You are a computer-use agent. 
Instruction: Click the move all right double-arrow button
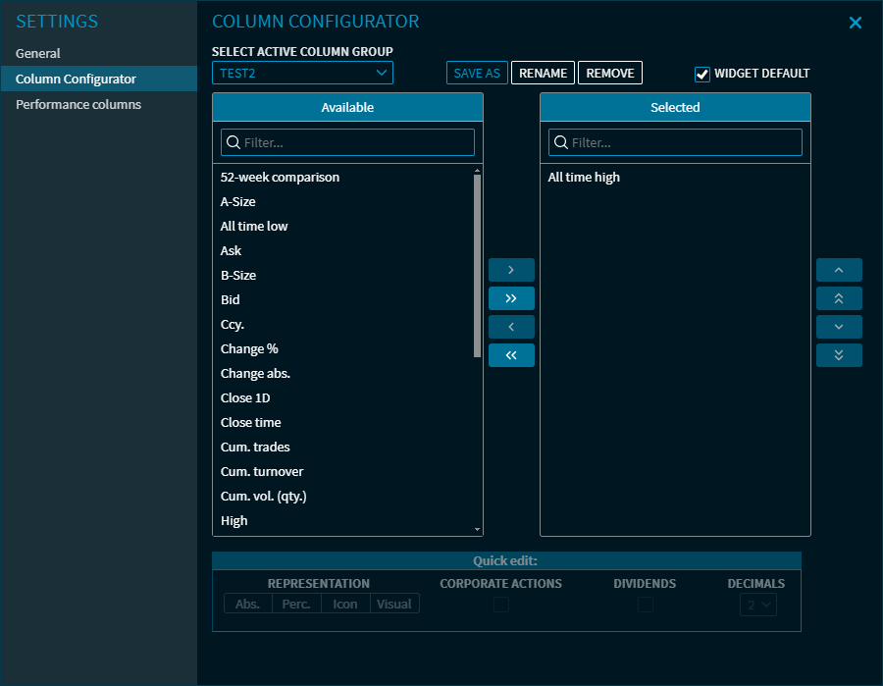(x=511, y=298)
